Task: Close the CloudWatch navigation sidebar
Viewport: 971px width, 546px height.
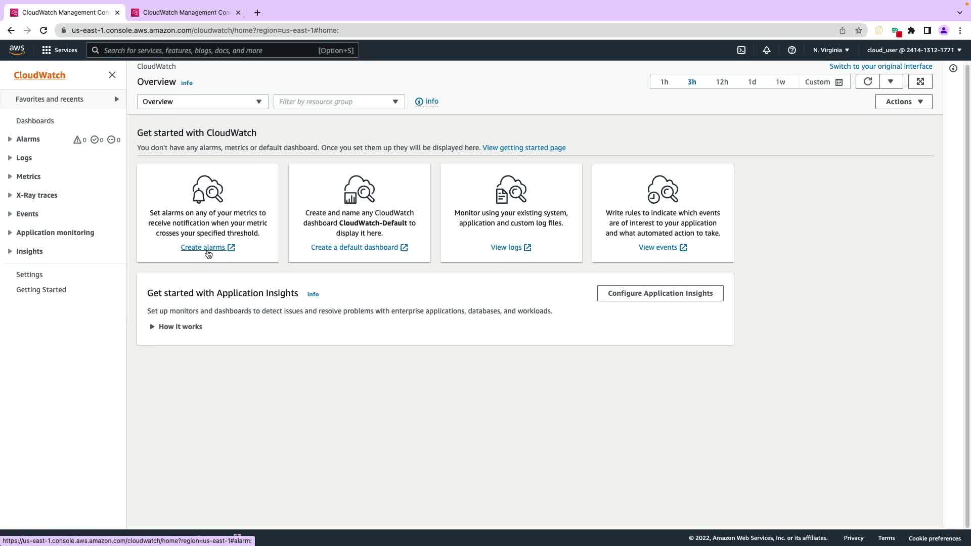Action: [112, 75]
